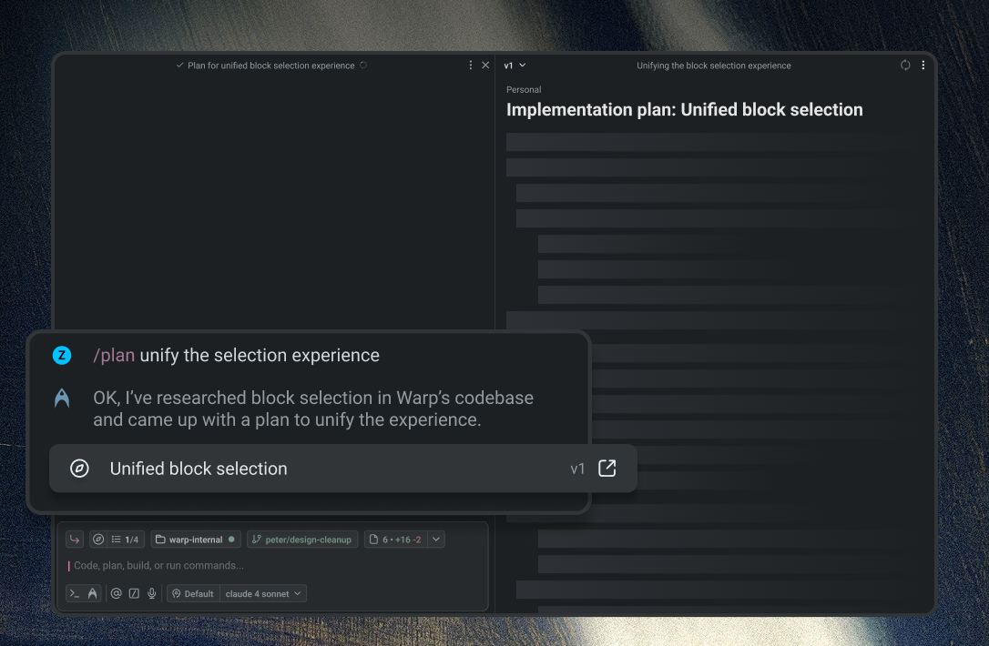Screen dimensions: 989x646
Task: Click the peter/design-cleanup branch chip
Action: (302, 540)
